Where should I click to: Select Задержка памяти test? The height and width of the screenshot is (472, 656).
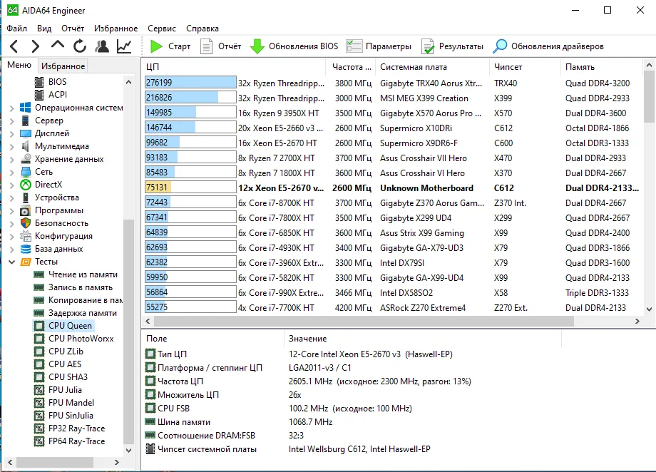tap(83, 313)
